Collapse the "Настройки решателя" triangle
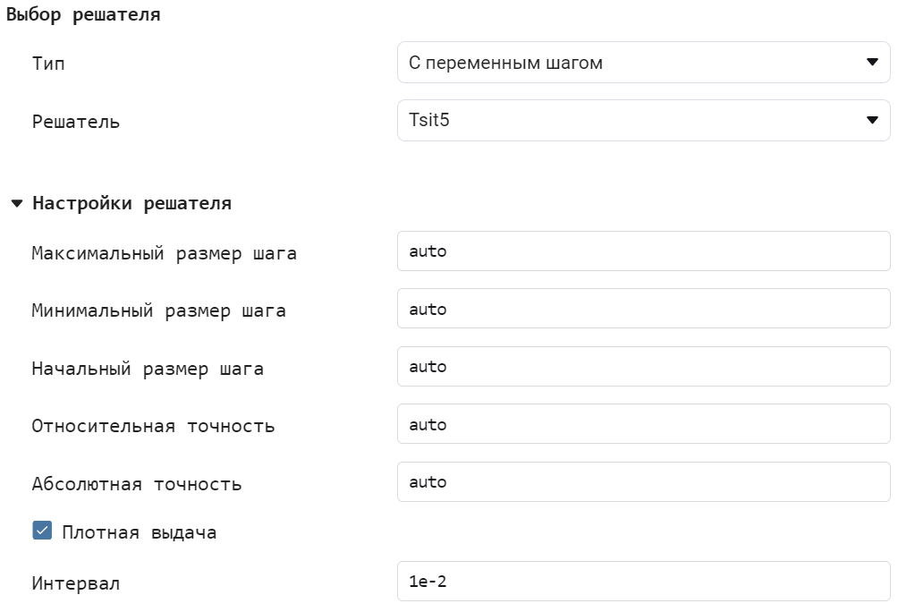 pos(17,204)
